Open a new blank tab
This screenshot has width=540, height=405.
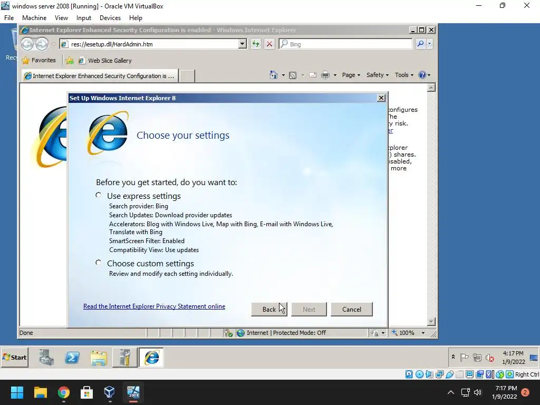pos(187,76)
